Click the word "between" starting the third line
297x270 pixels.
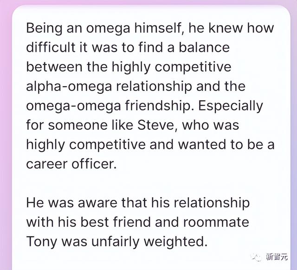click(54, 67)
